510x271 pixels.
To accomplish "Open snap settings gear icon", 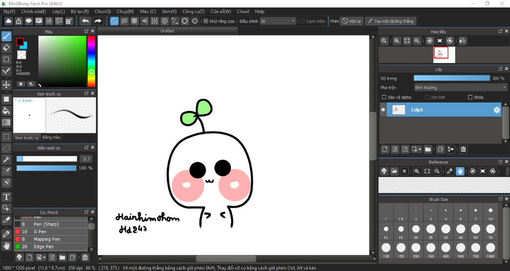I will (x=195, y=21).
